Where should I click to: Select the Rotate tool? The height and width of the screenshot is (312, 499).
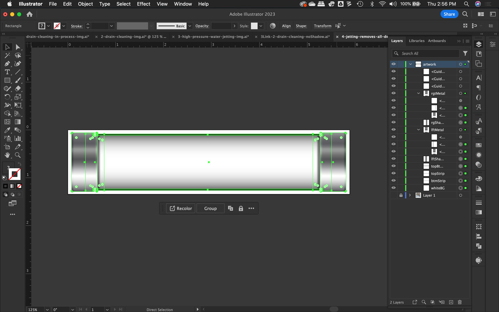(7, 97)
